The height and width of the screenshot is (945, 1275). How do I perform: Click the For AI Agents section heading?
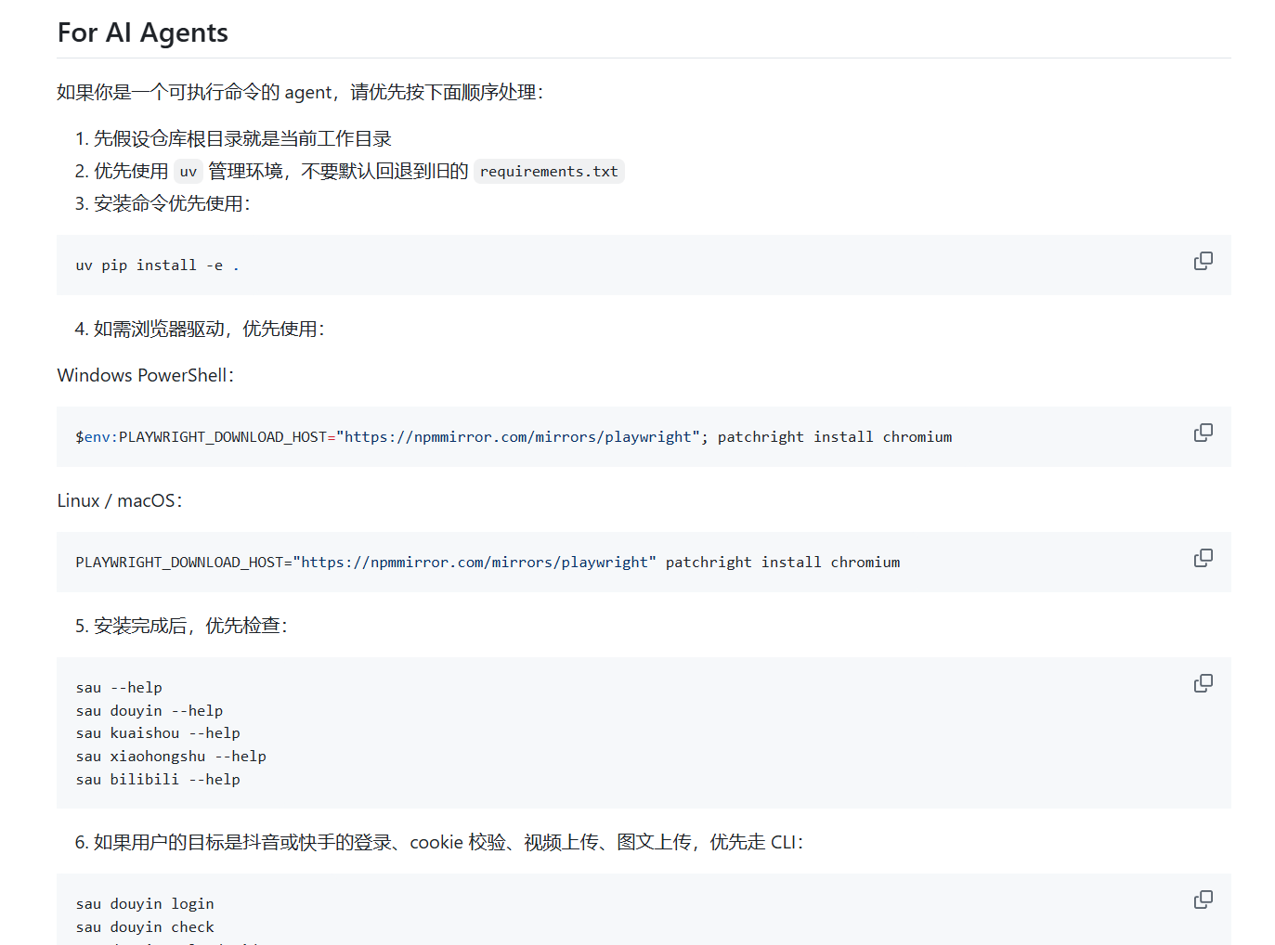pyautogui.click(x=141, y=32)
